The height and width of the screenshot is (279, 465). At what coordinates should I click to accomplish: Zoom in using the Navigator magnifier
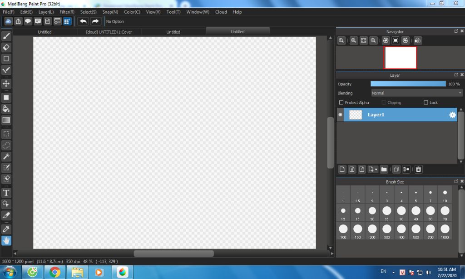pos(354,41)
